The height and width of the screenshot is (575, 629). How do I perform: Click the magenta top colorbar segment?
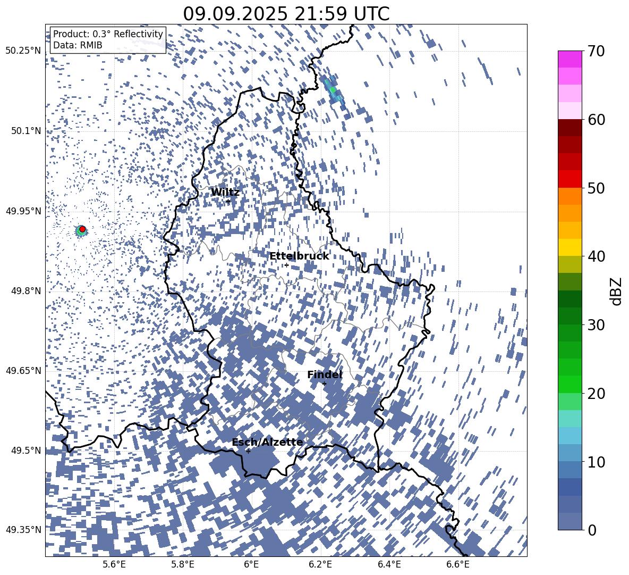tap(569, 59)
